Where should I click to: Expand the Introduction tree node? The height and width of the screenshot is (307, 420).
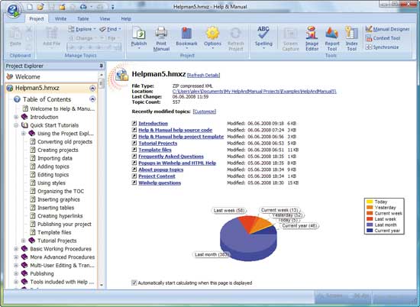click(x=16, y=117)
